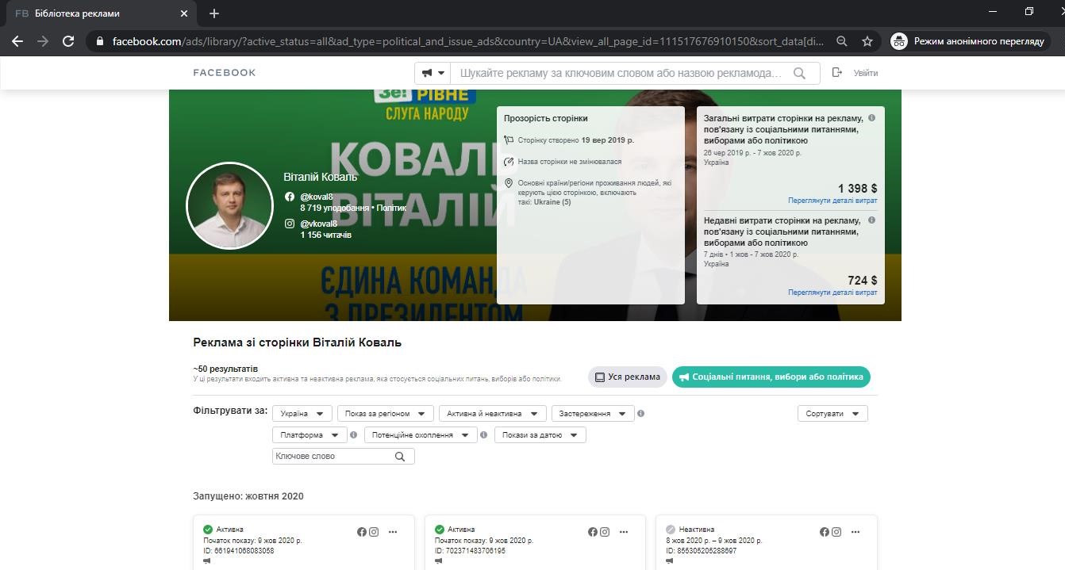1065x570 pixels.
Task: Open the ad category megaphone dropdown
Action: [x=433, y=73]
